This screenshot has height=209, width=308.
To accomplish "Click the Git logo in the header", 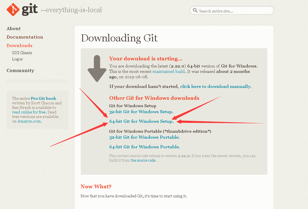I will (x=22, y=10).
